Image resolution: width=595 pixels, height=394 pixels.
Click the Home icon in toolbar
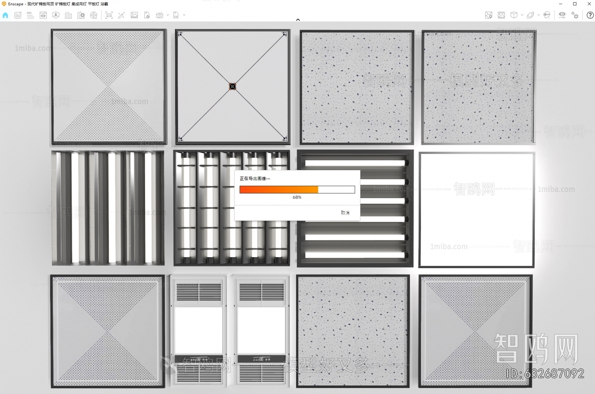click(x=5, y=15)
